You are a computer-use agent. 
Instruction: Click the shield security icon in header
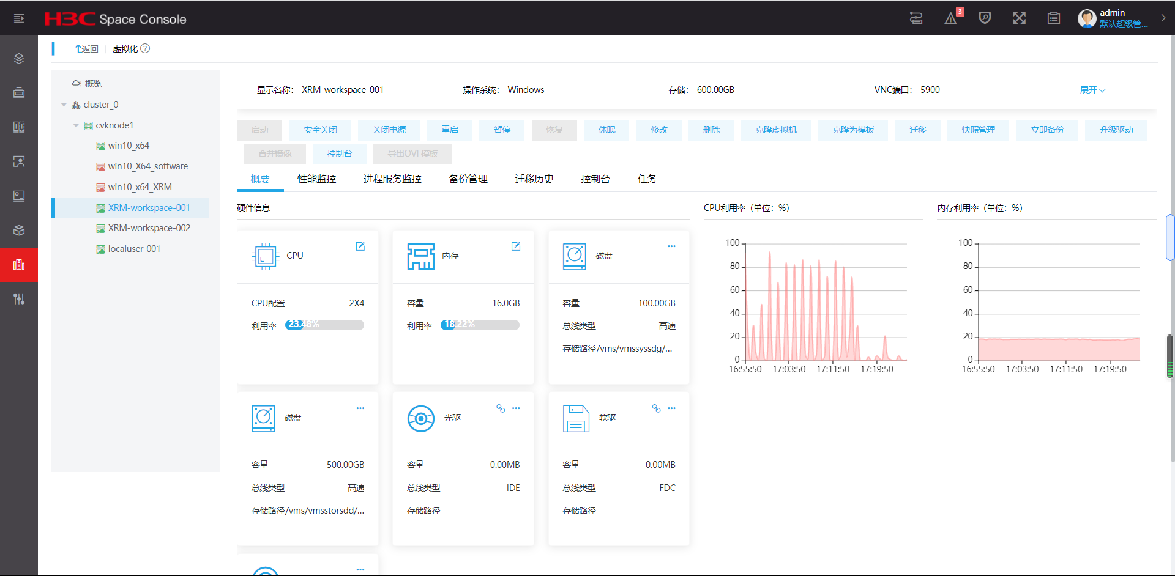click(985, 18)
